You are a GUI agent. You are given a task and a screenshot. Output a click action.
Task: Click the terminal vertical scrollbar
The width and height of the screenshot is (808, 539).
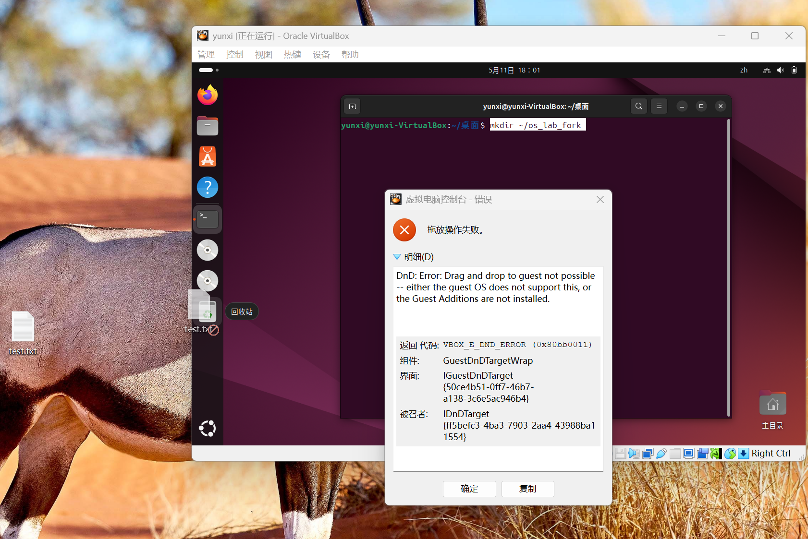[x=728, y=268]
